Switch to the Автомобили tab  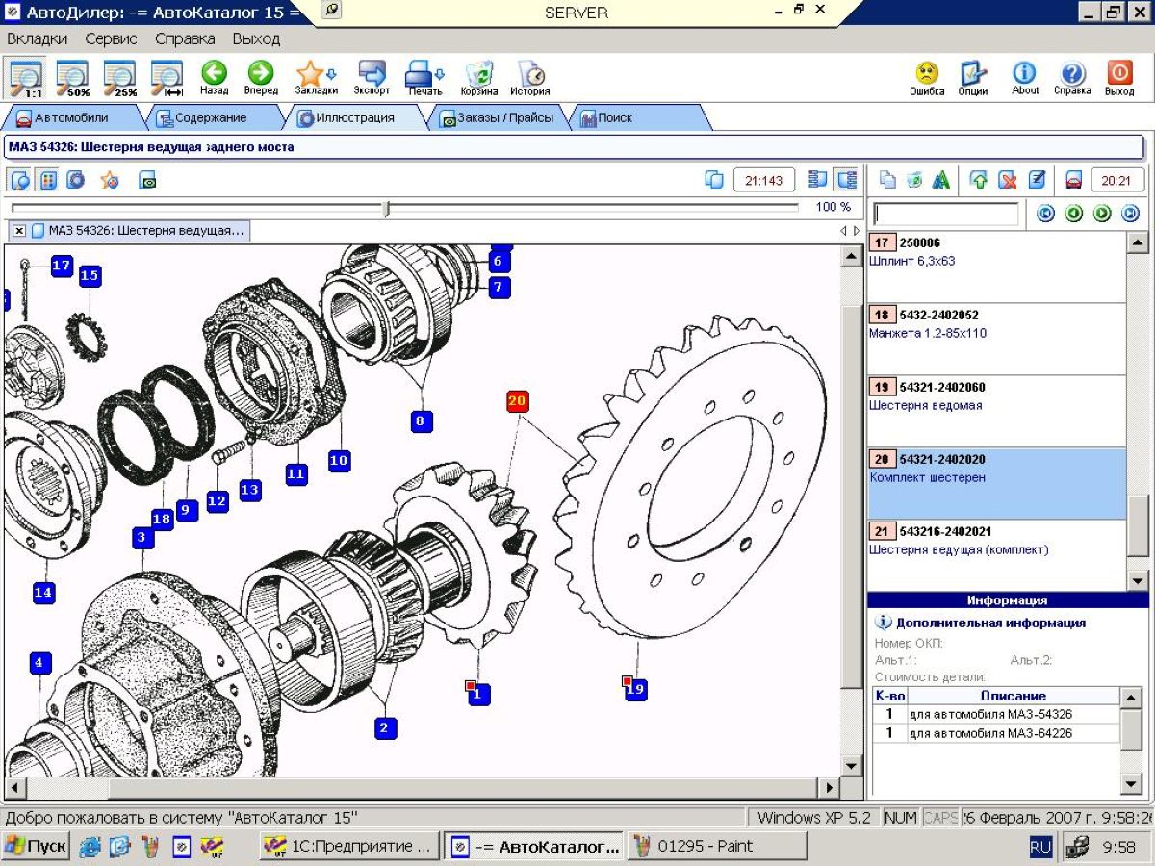[x=71, y=118]
